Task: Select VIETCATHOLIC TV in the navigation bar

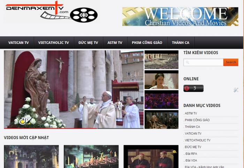Action: (x=53, y=43)
